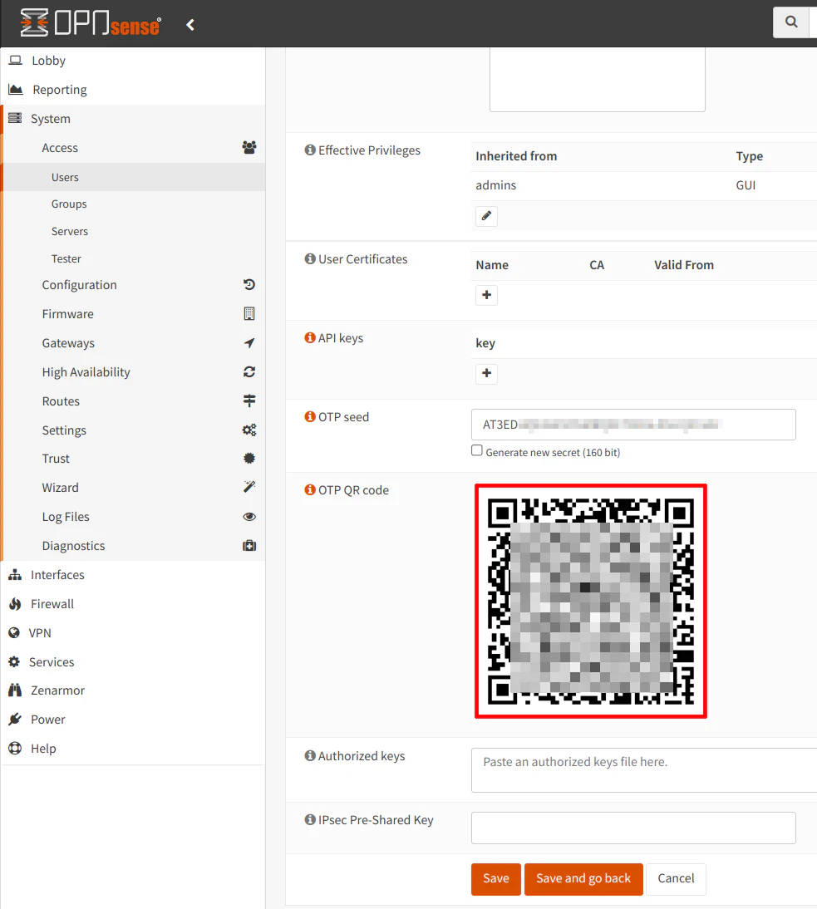
Task: Show help for OTP seed info icon
Action: point(310,416)
